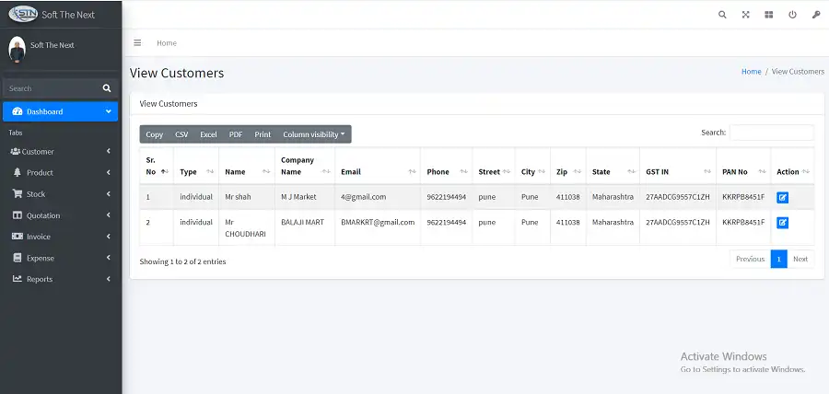Expand the Invoice sidebar menu
This screenshot has height=394, width=829.
(60, 237)
